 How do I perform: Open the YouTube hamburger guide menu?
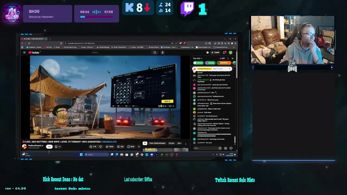[x=24, y=53]
